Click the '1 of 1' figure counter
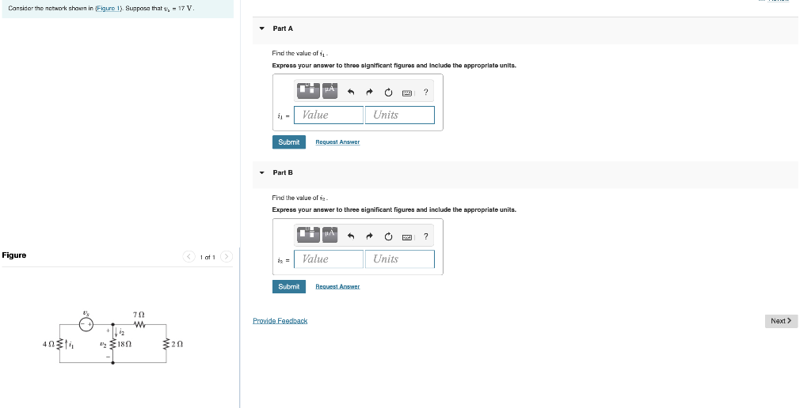811x408 pixels. (208, 257)
